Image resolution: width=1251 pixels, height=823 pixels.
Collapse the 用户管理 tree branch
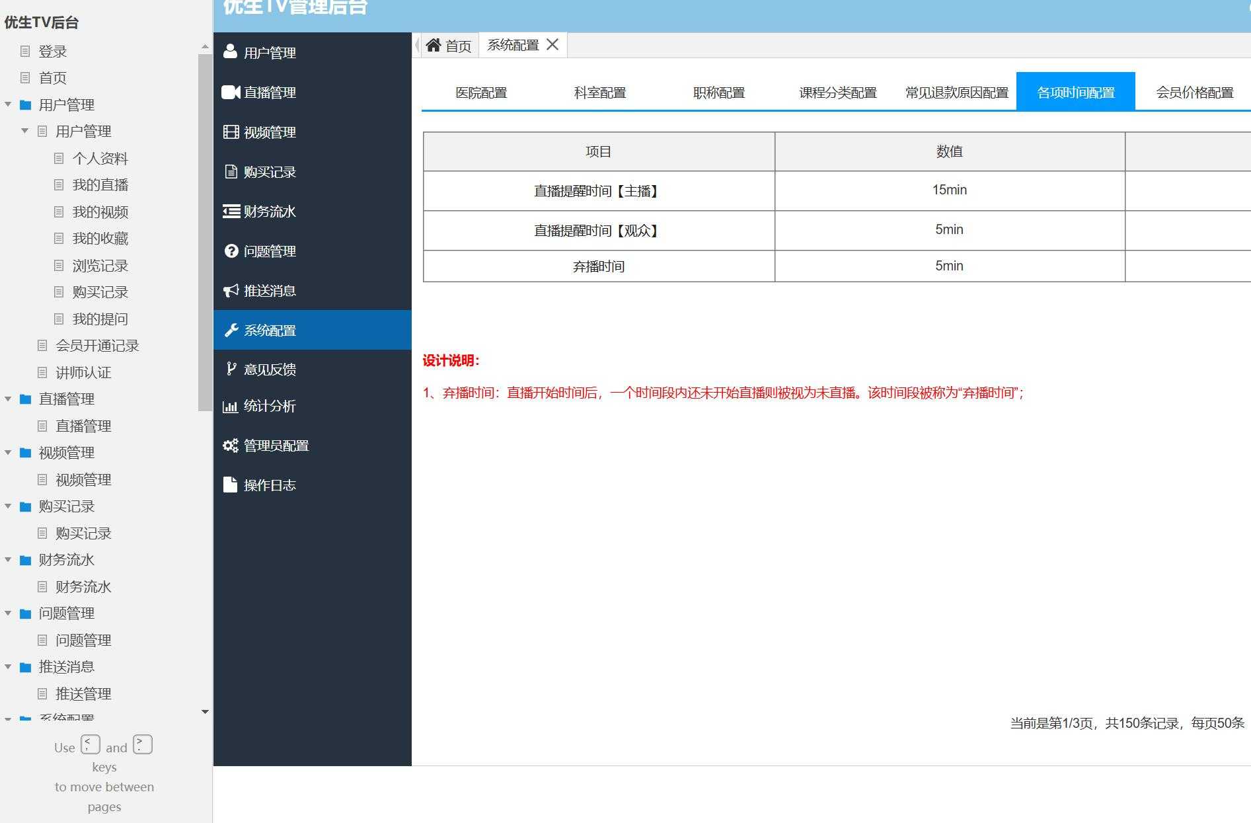pos(8,104)
